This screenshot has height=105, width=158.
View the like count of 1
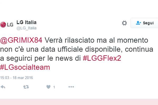[x=54, y=87]
